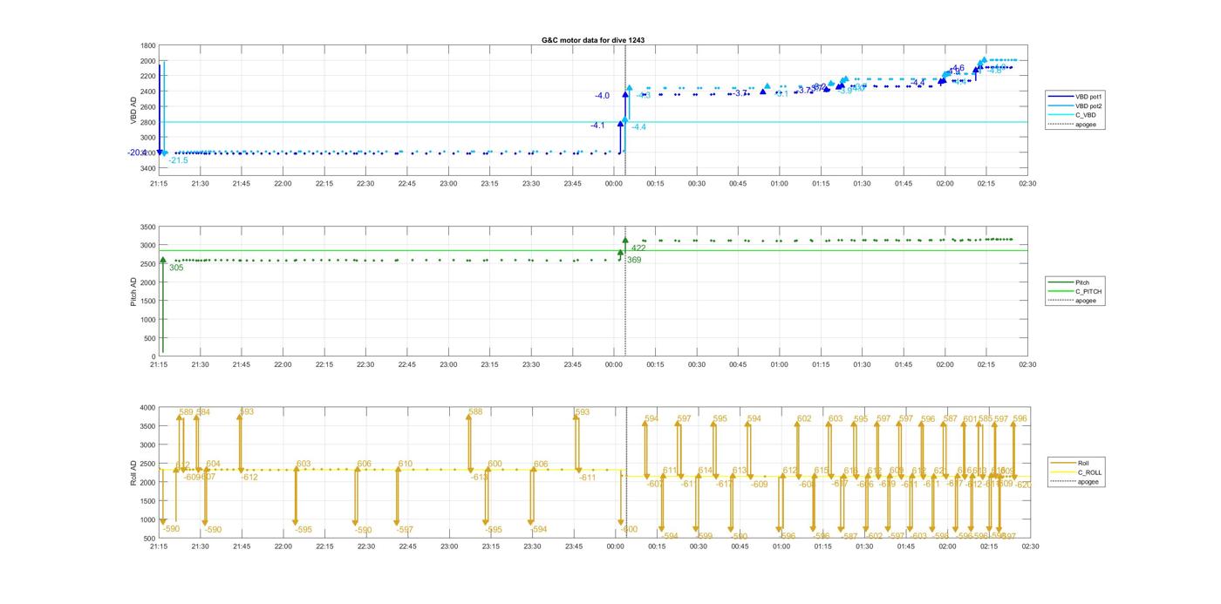The width and height of the screenshot is (1221, 604).
Task: Select 'VBD pot2' in the top legend
Action: pos(1090,105)
